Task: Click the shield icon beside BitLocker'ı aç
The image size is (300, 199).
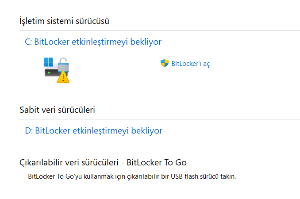Action: tap(165, 63)
